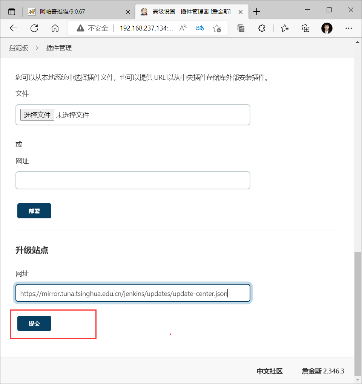Click the 詹金斯 2.346.3 version link
362x384 pixels.
point(323,371)
